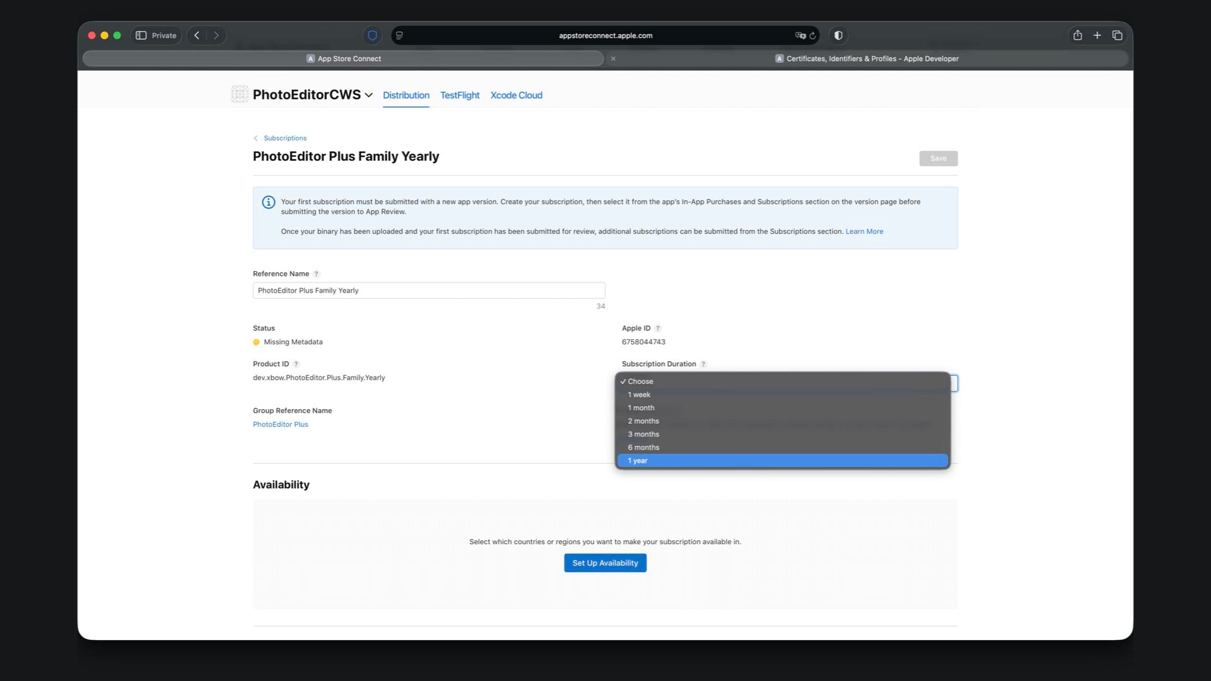The width and height of the screenshot is (1211, 681).
Task: Click the browser forward arrow
Action: pyautogui.click(x=216, y=35)
